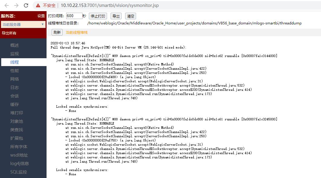
Task: Open the 对象池 object pool menu item
Action: [17, 121]
